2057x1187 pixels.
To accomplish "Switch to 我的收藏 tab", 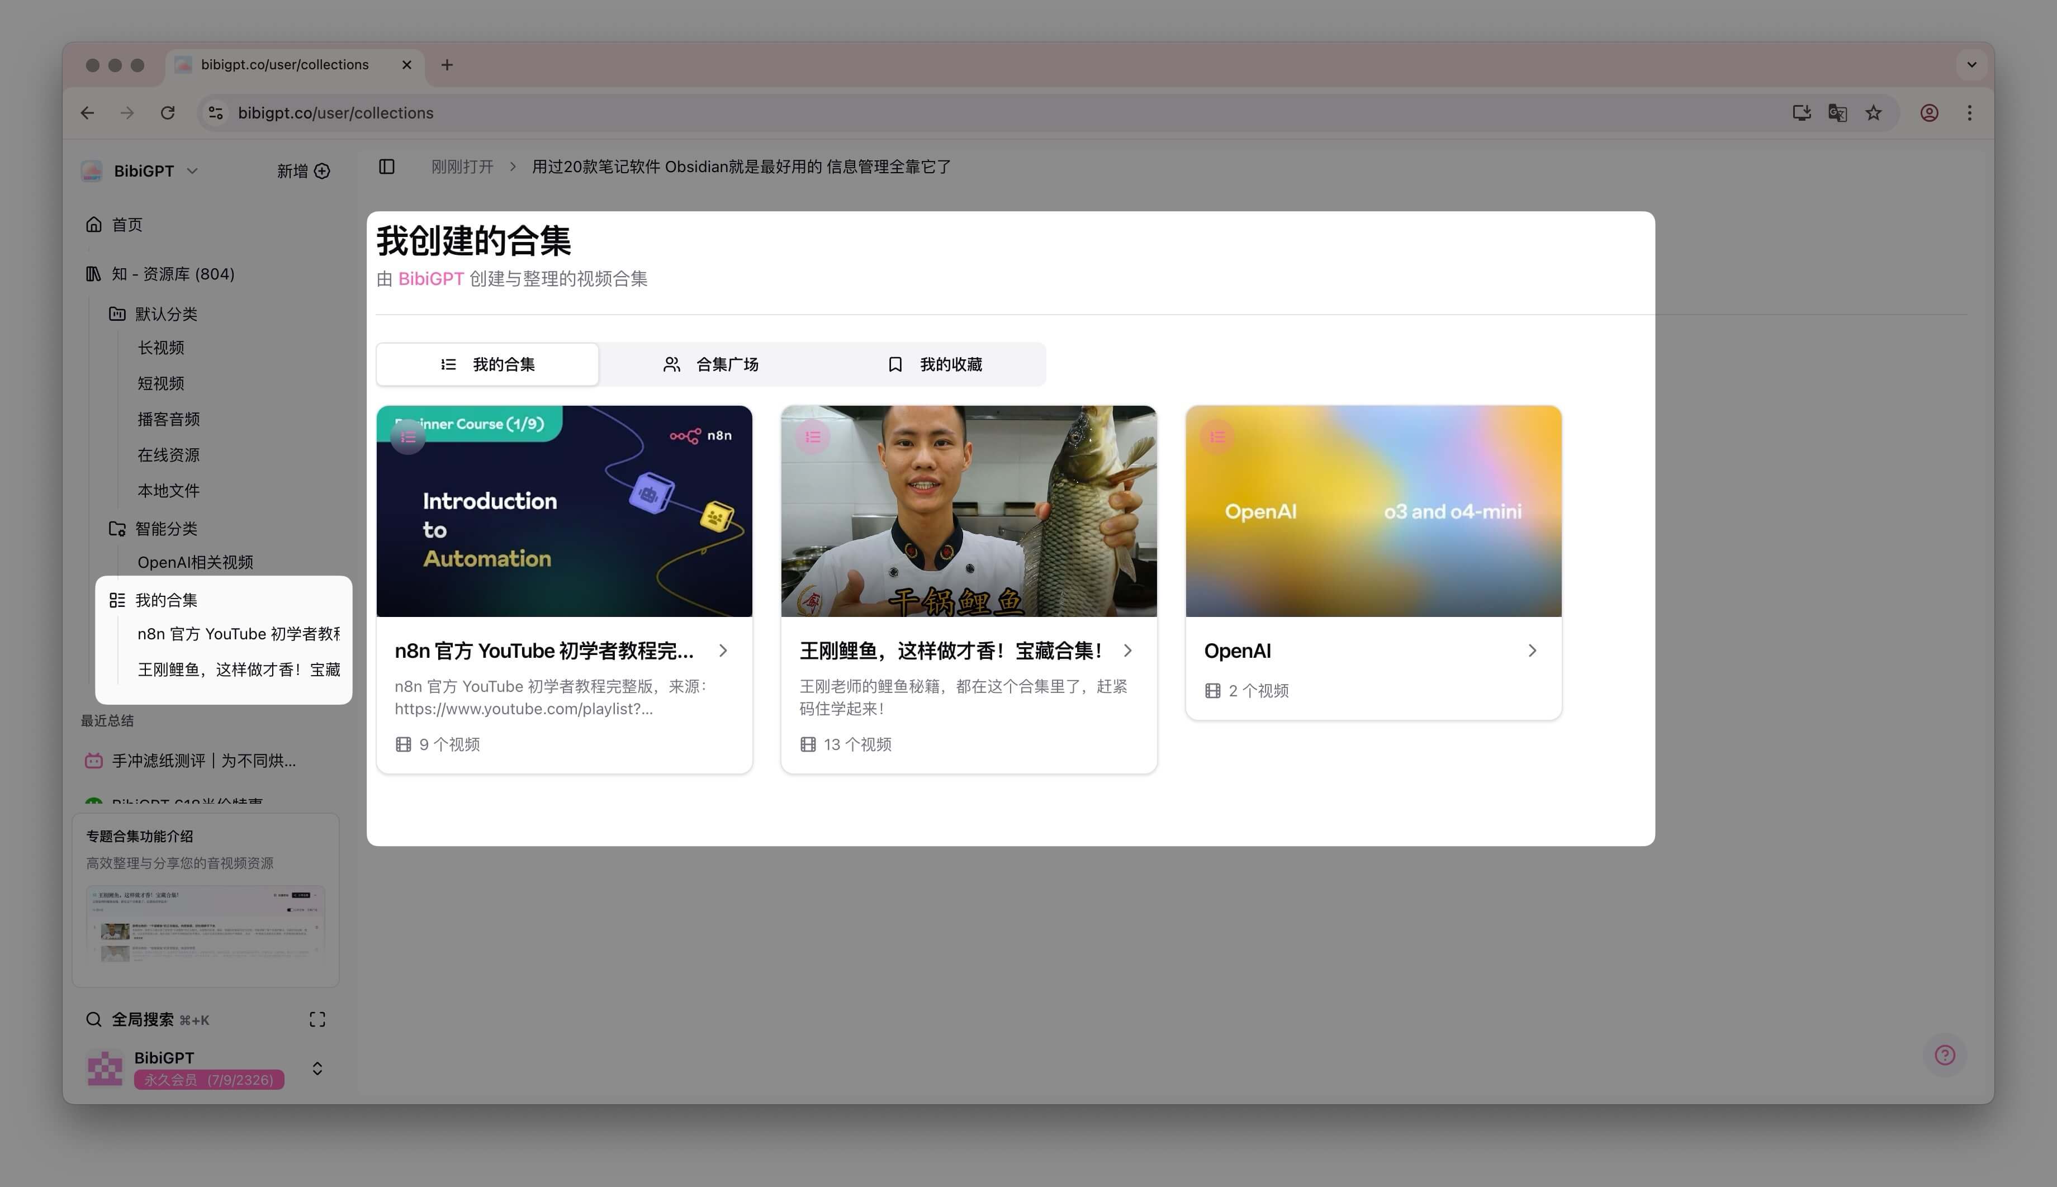I will [935, 364].
